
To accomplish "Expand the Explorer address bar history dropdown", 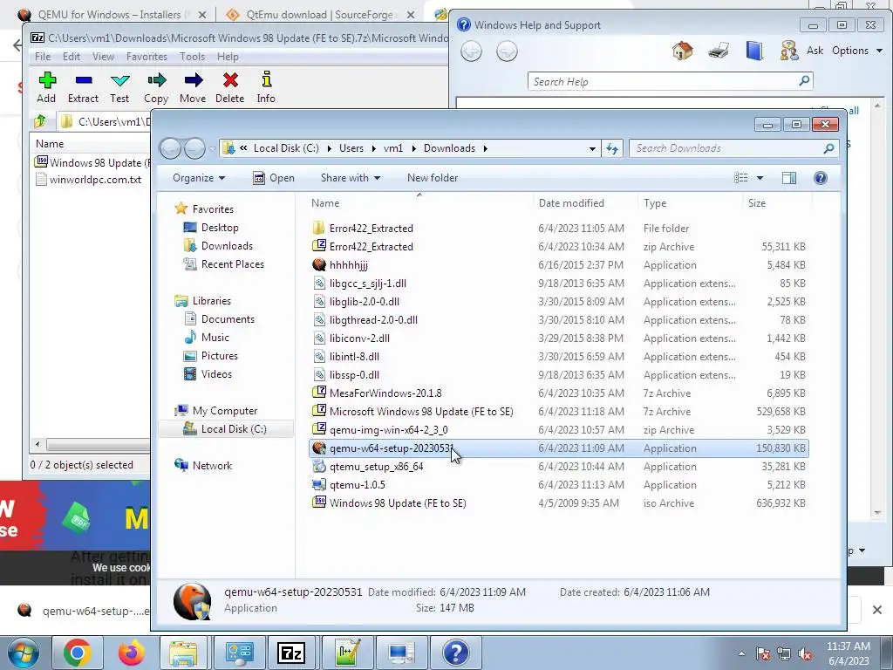I will click(x=592, y=148).
